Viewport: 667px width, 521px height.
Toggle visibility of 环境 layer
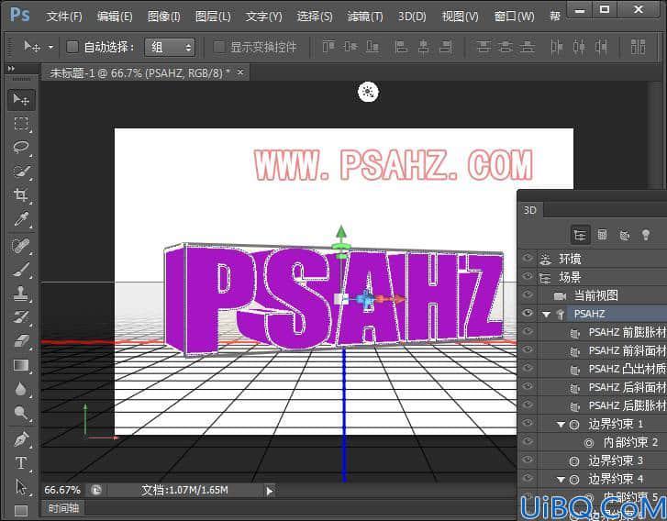coord(528,258)
